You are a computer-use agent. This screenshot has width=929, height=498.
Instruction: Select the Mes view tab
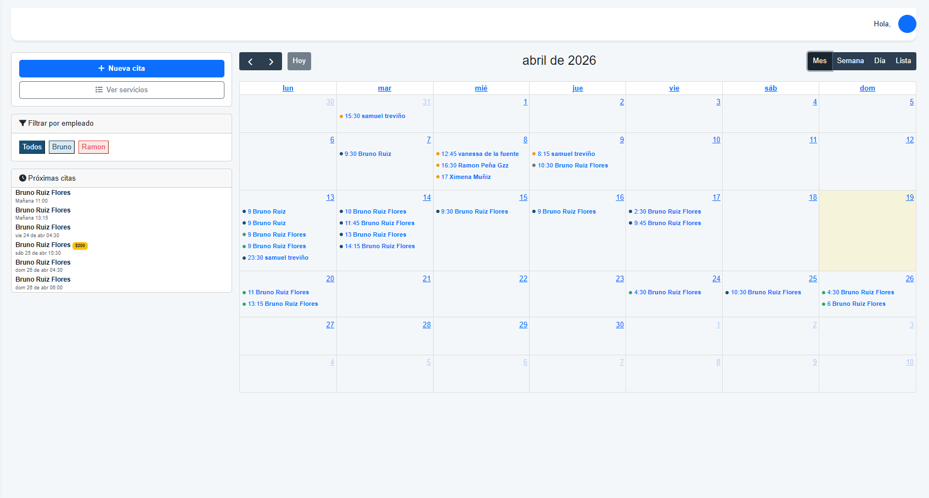click(x=819, y=61)
